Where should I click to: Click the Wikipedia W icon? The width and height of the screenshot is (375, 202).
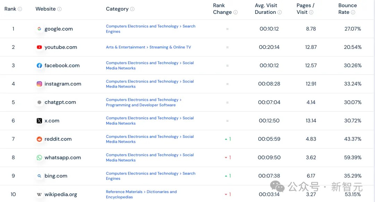pos(39,194)
